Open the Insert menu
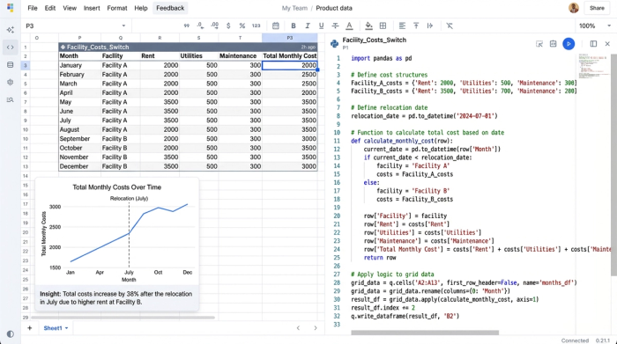617x344 pixels. point(92,8)
